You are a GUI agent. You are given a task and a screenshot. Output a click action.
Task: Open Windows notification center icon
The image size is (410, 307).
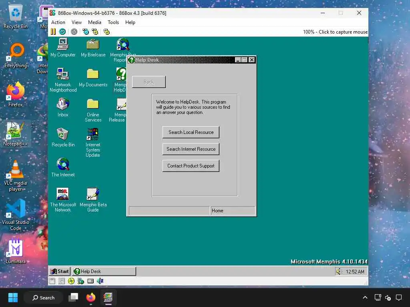coord(399,297)
